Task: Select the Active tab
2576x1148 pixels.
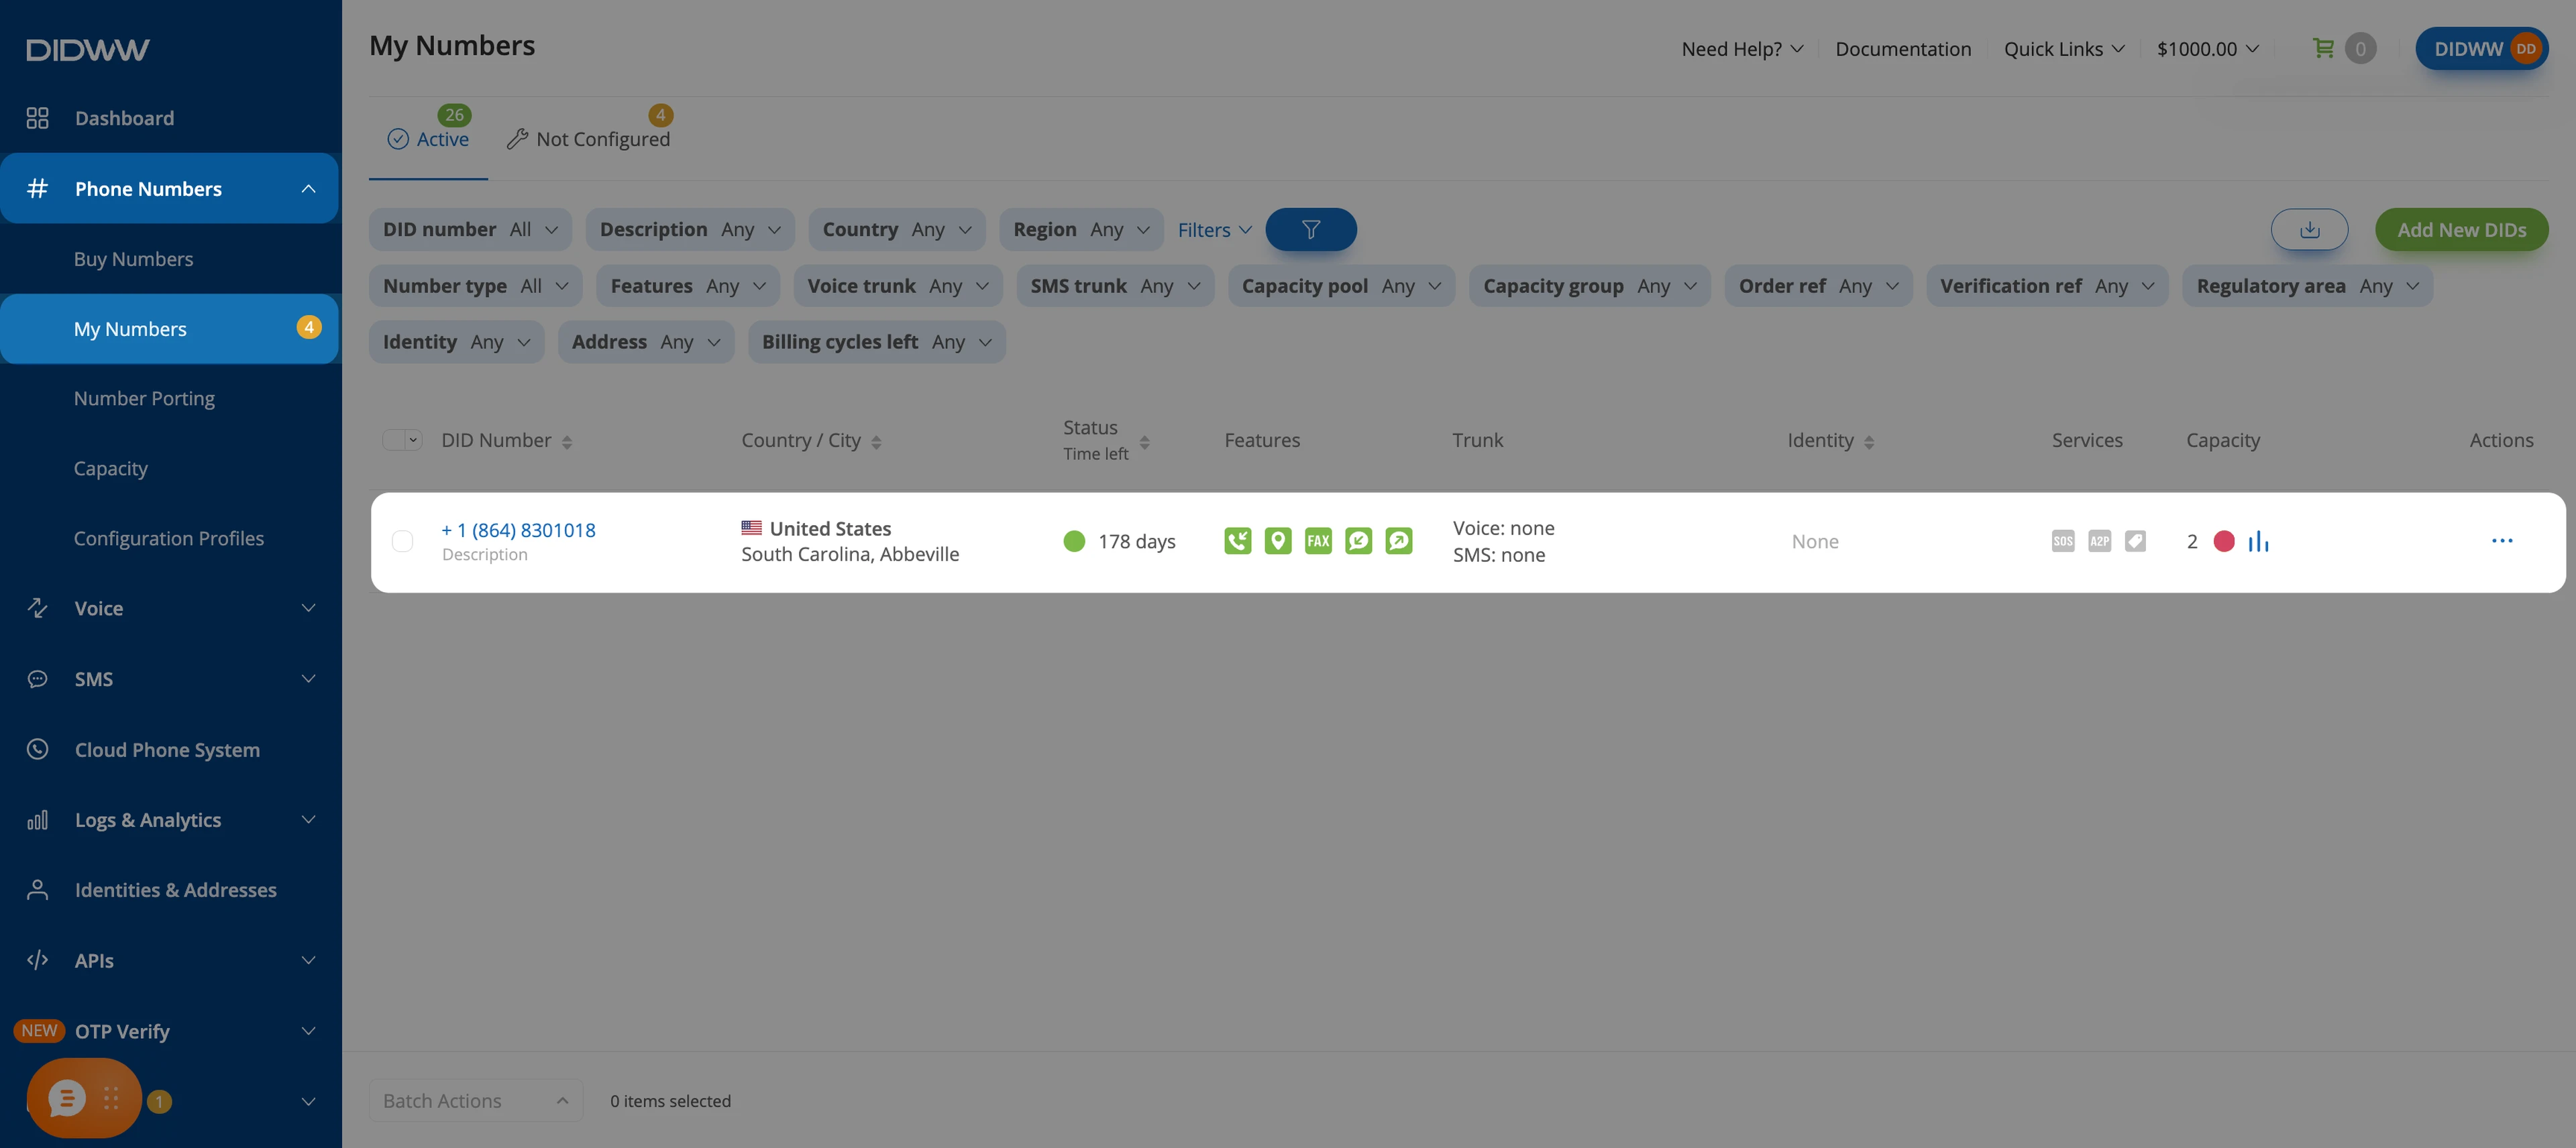Action: pos(428,139)
